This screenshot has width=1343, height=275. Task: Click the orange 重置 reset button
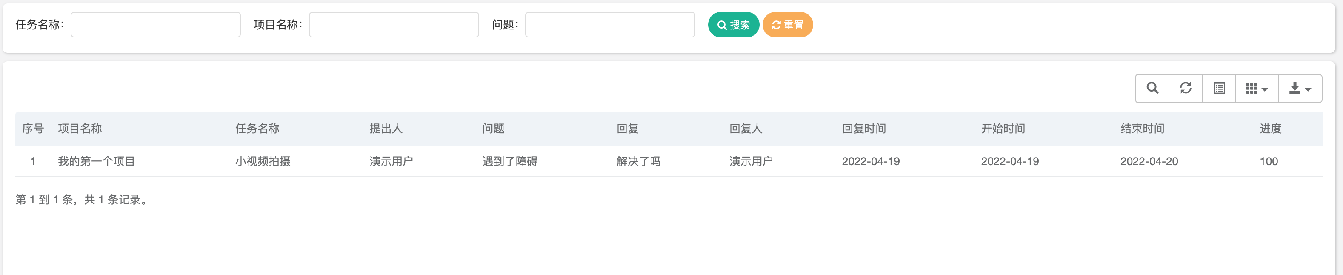click(x=788, y=25)
